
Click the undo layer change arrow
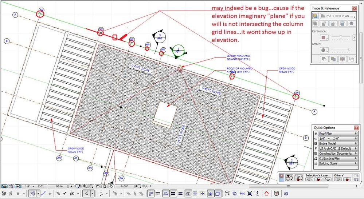[356, 180]
